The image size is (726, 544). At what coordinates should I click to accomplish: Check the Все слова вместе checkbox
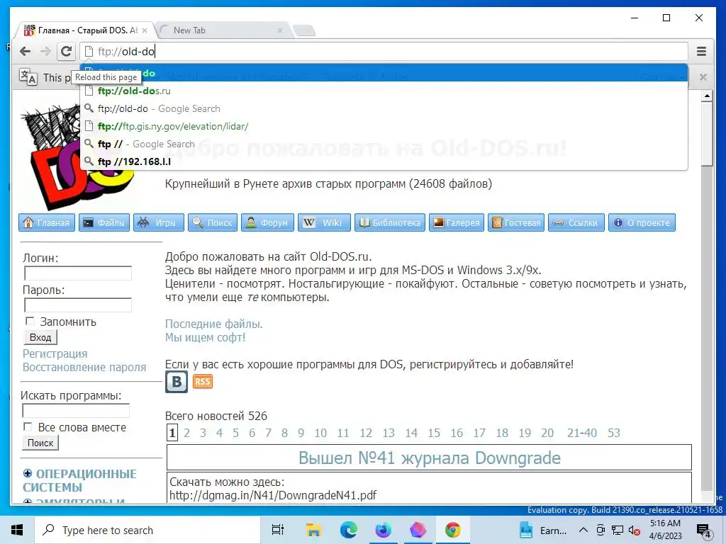[x=28, y=426]
